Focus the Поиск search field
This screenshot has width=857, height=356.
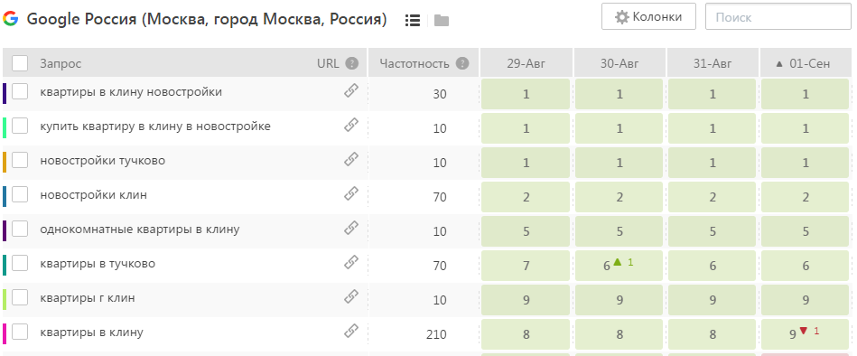[x=778, y=17]
